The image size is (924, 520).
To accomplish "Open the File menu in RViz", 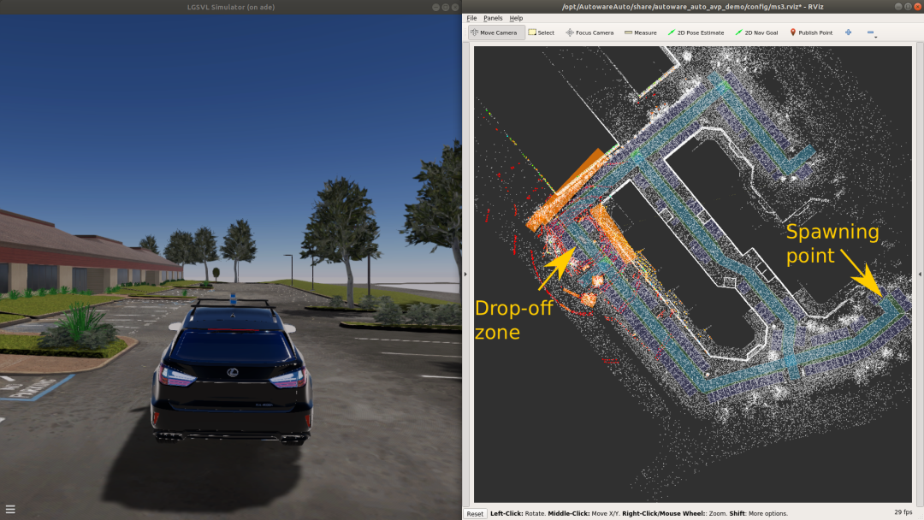I will click(471, 18).
